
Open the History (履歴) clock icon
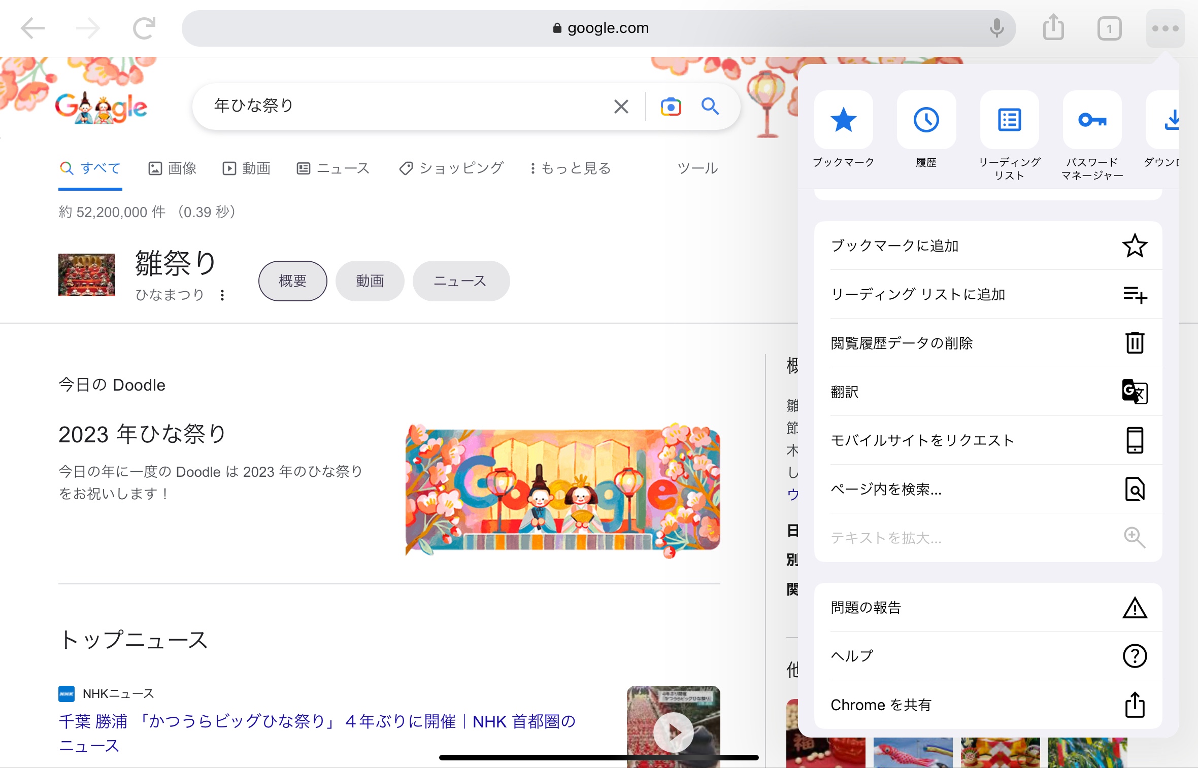tap(926, 120)
